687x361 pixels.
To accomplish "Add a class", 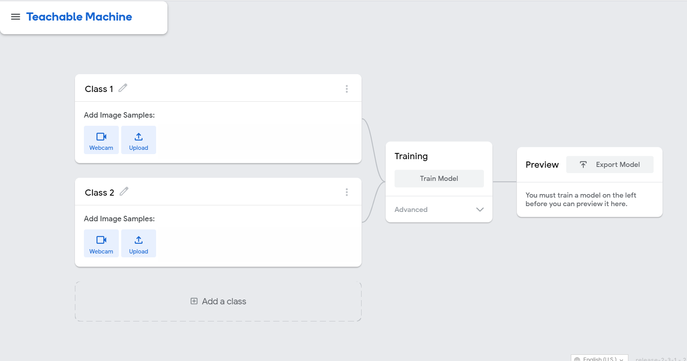I will (218, 302).
